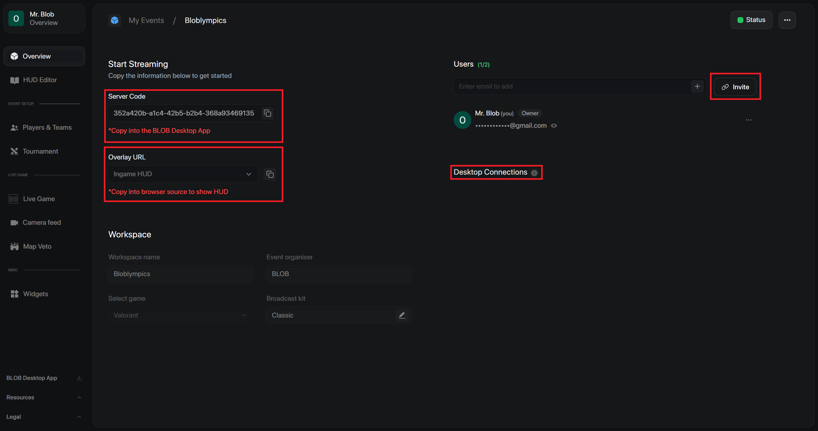Select Overview in the sidebar
The height and width of the screenshot is (431, 818).
[44, 56]
